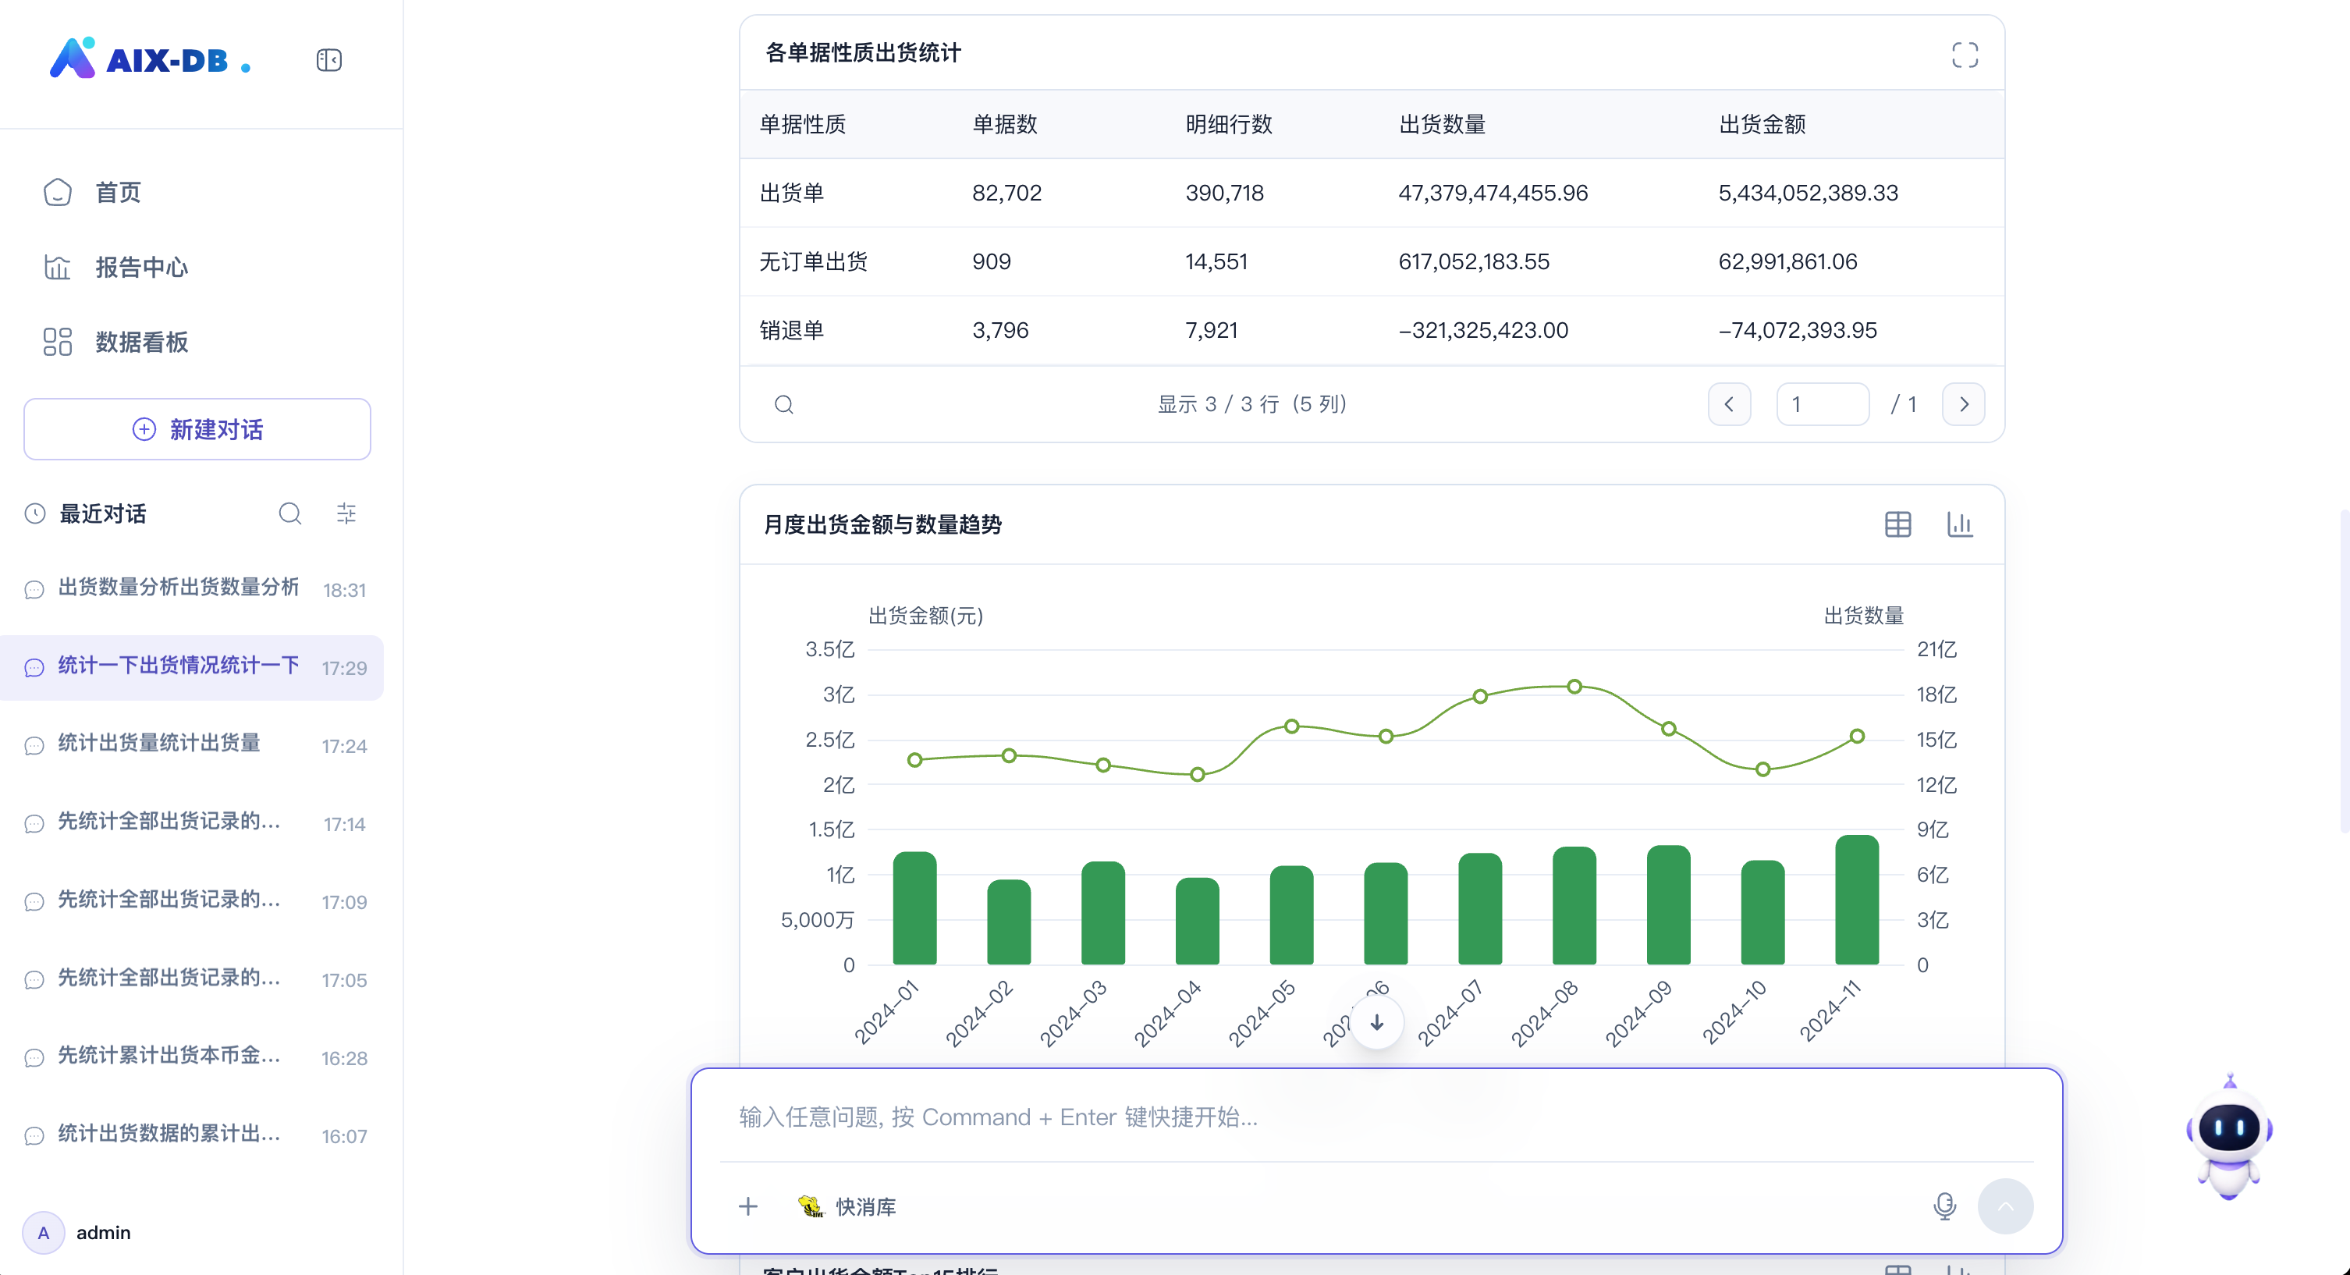
Task: Click the 5,434,052,389.33 amount cell
Action: pos(1808,194)
